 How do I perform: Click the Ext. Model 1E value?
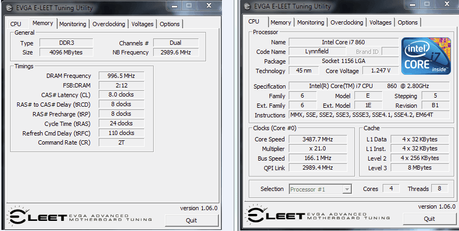(368, 106)
